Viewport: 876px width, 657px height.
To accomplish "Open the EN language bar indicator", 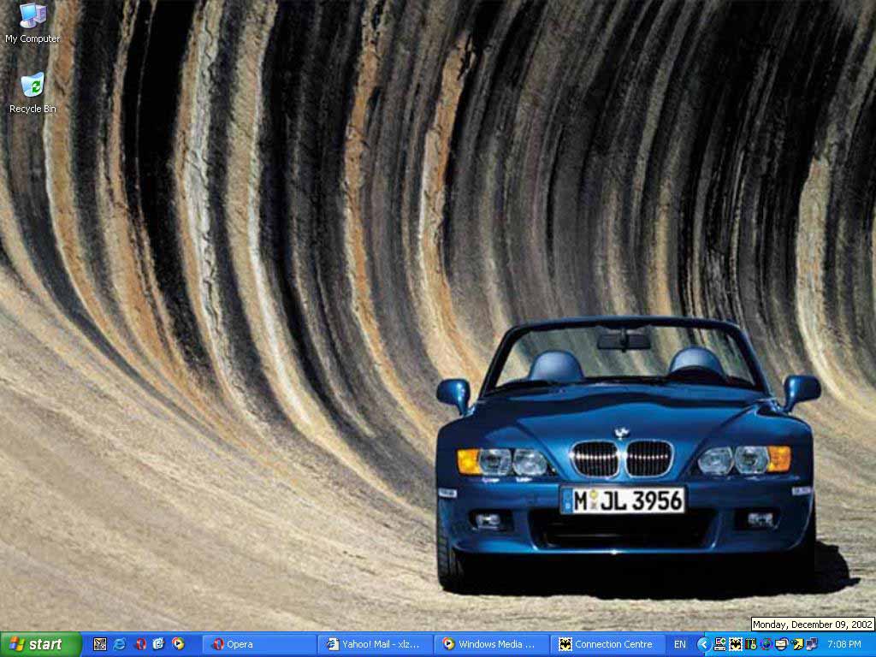I will point(680,644).
